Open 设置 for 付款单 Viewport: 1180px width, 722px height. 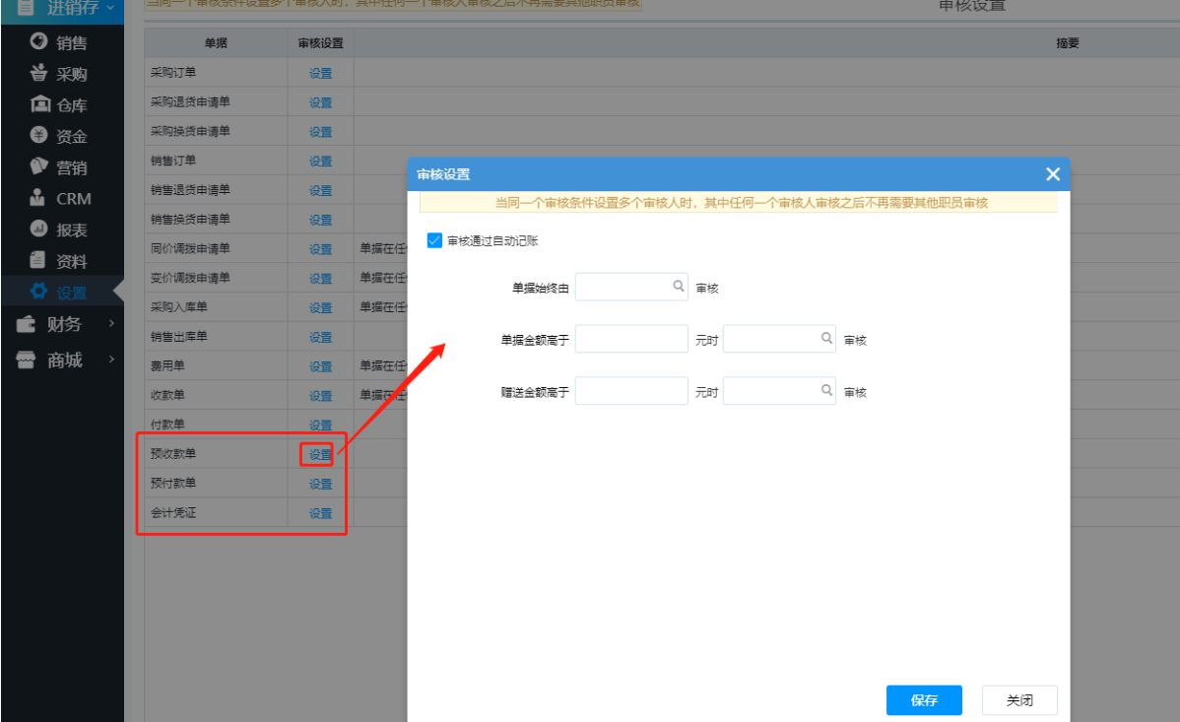click(x=320, y=426)
